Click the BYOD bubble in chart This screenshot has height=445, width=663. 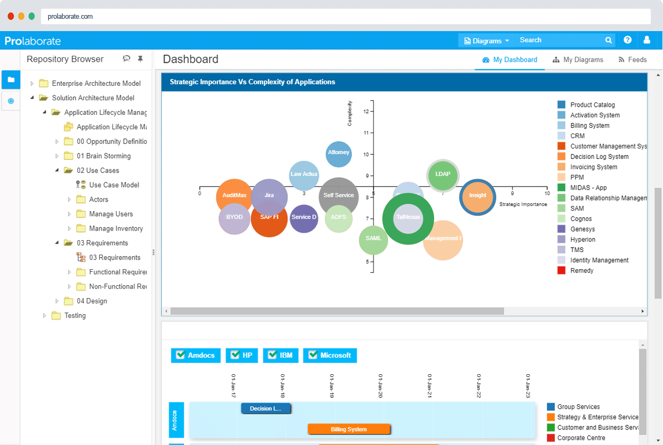234,218
